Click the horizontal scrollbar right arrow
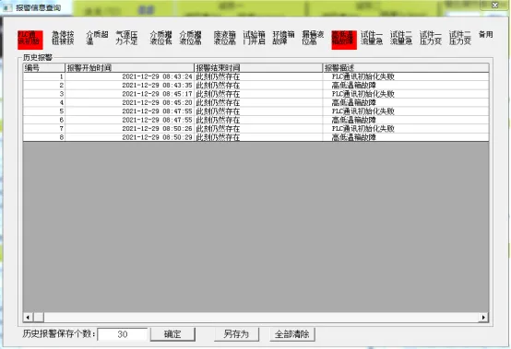The height and width of the screenshot is (349, 511). point(483,317)
